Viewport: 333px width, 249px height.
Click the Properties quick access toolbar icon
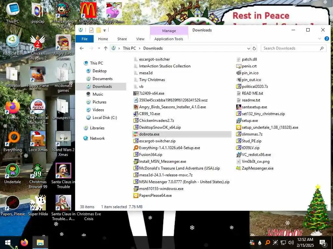click(91, 30)
